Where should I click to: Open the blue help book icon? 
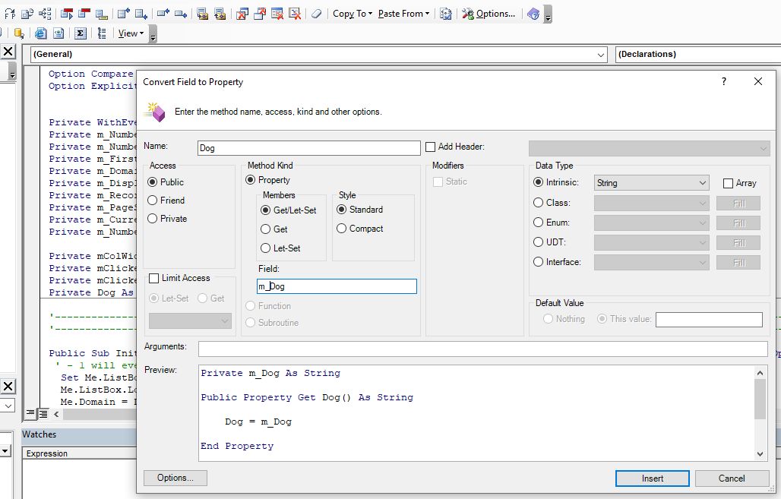[533, 14]
